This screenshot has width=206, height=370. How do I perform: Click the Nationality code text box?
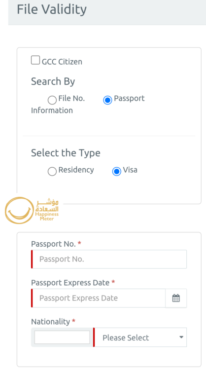62,337
